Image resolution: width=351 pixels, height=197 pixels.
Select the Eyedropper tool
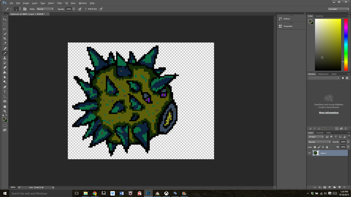coord(5,43)
